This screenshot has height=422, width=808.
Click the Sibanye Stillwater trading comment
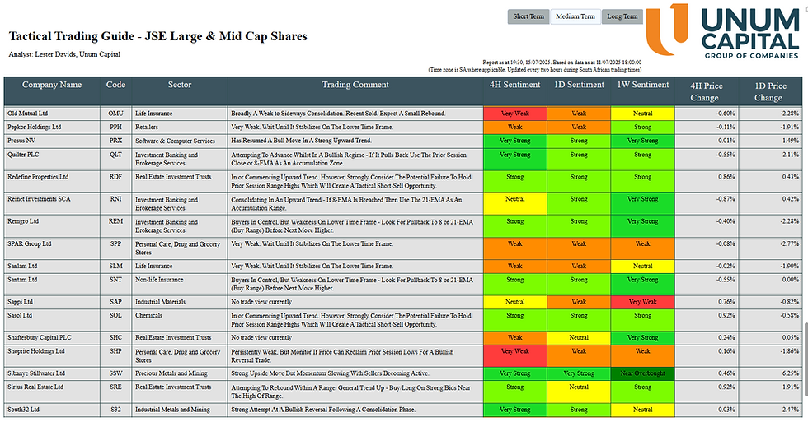coord(337,373)
